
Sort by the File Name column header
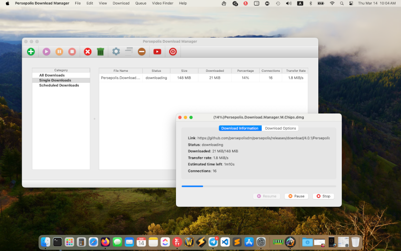pyautogui.click(x=121, y=71)
